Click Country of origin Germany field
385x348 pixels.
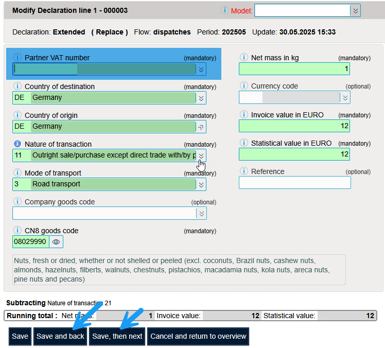point(104,127)
